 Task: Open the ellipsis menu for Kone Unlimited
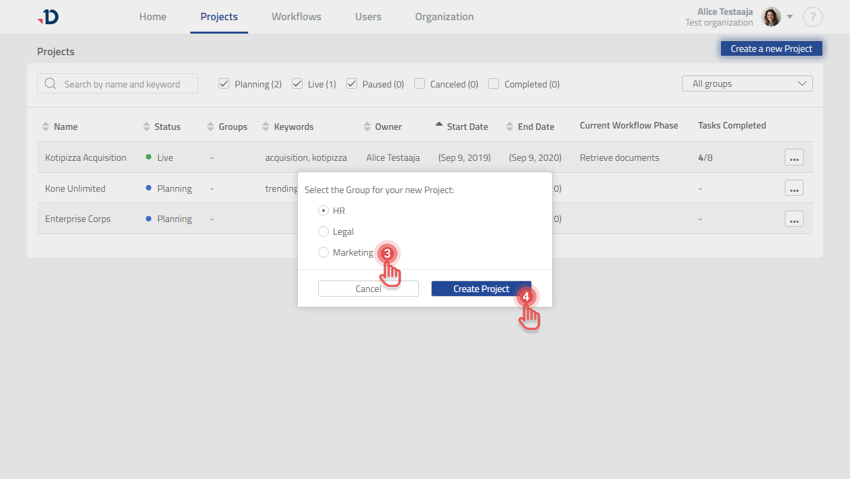tap(794, 188)
